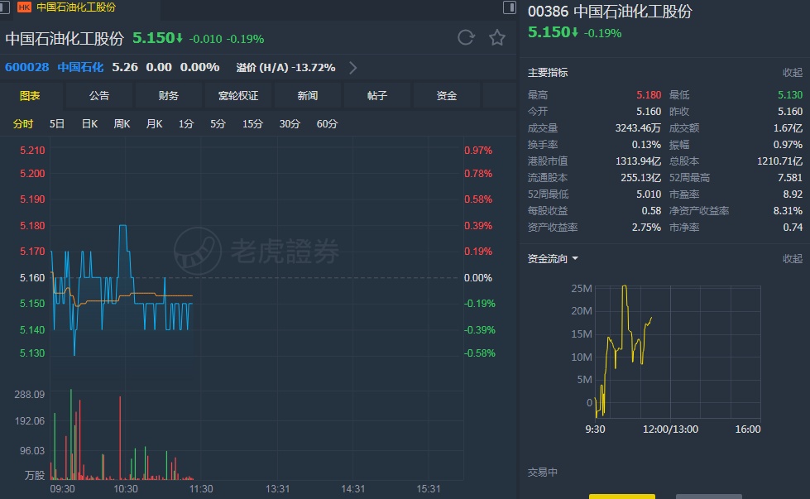Click the 总股本 value 1210.71亿
Viewport: 810px width, 499px height.
(779, 161)
